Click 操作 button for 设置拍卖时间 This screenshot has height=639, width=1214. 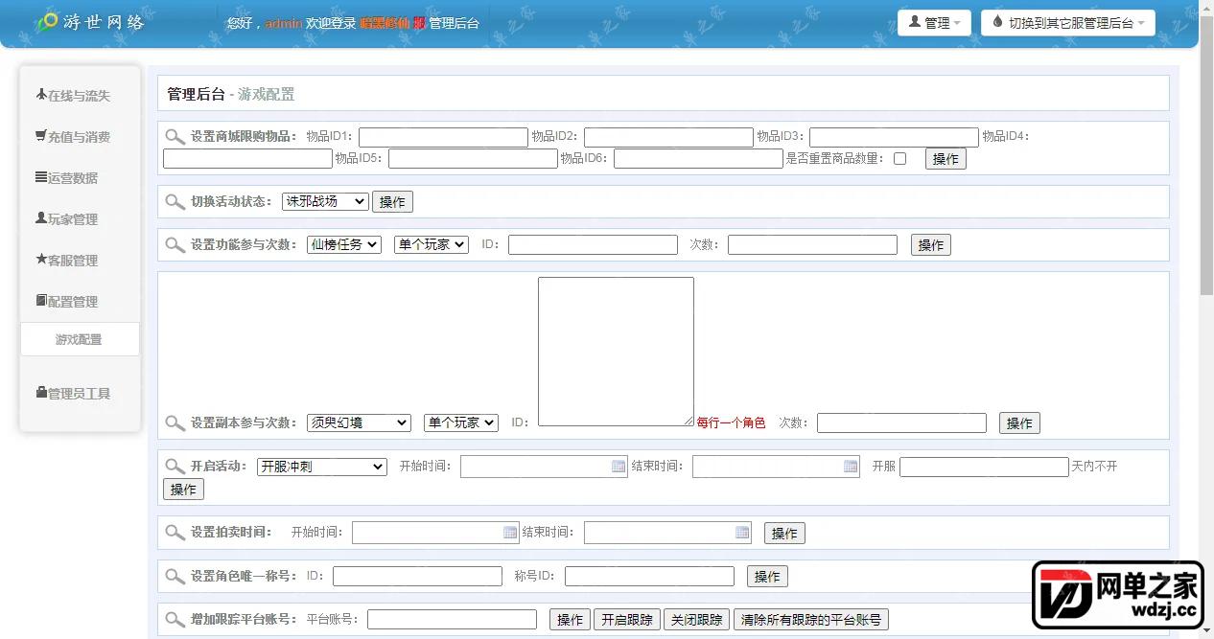(x=784, y=534)
